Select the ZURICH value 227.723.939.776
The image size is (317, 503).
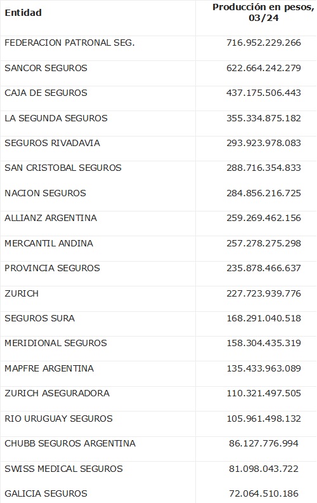tap(264, 293)
